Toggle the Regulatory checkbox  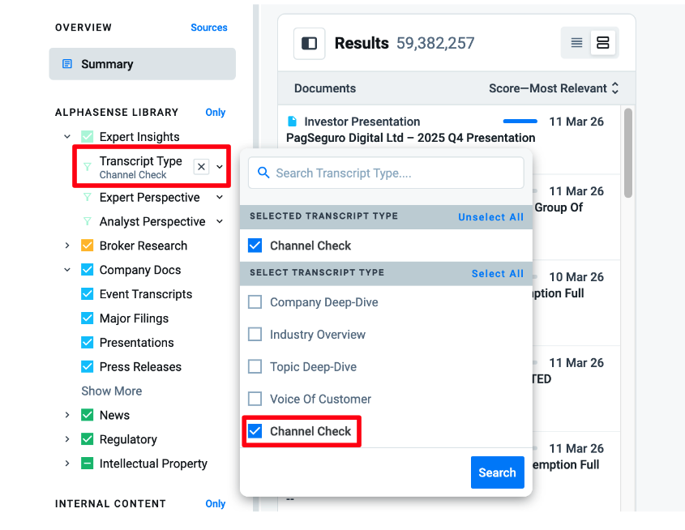[88, 438]
